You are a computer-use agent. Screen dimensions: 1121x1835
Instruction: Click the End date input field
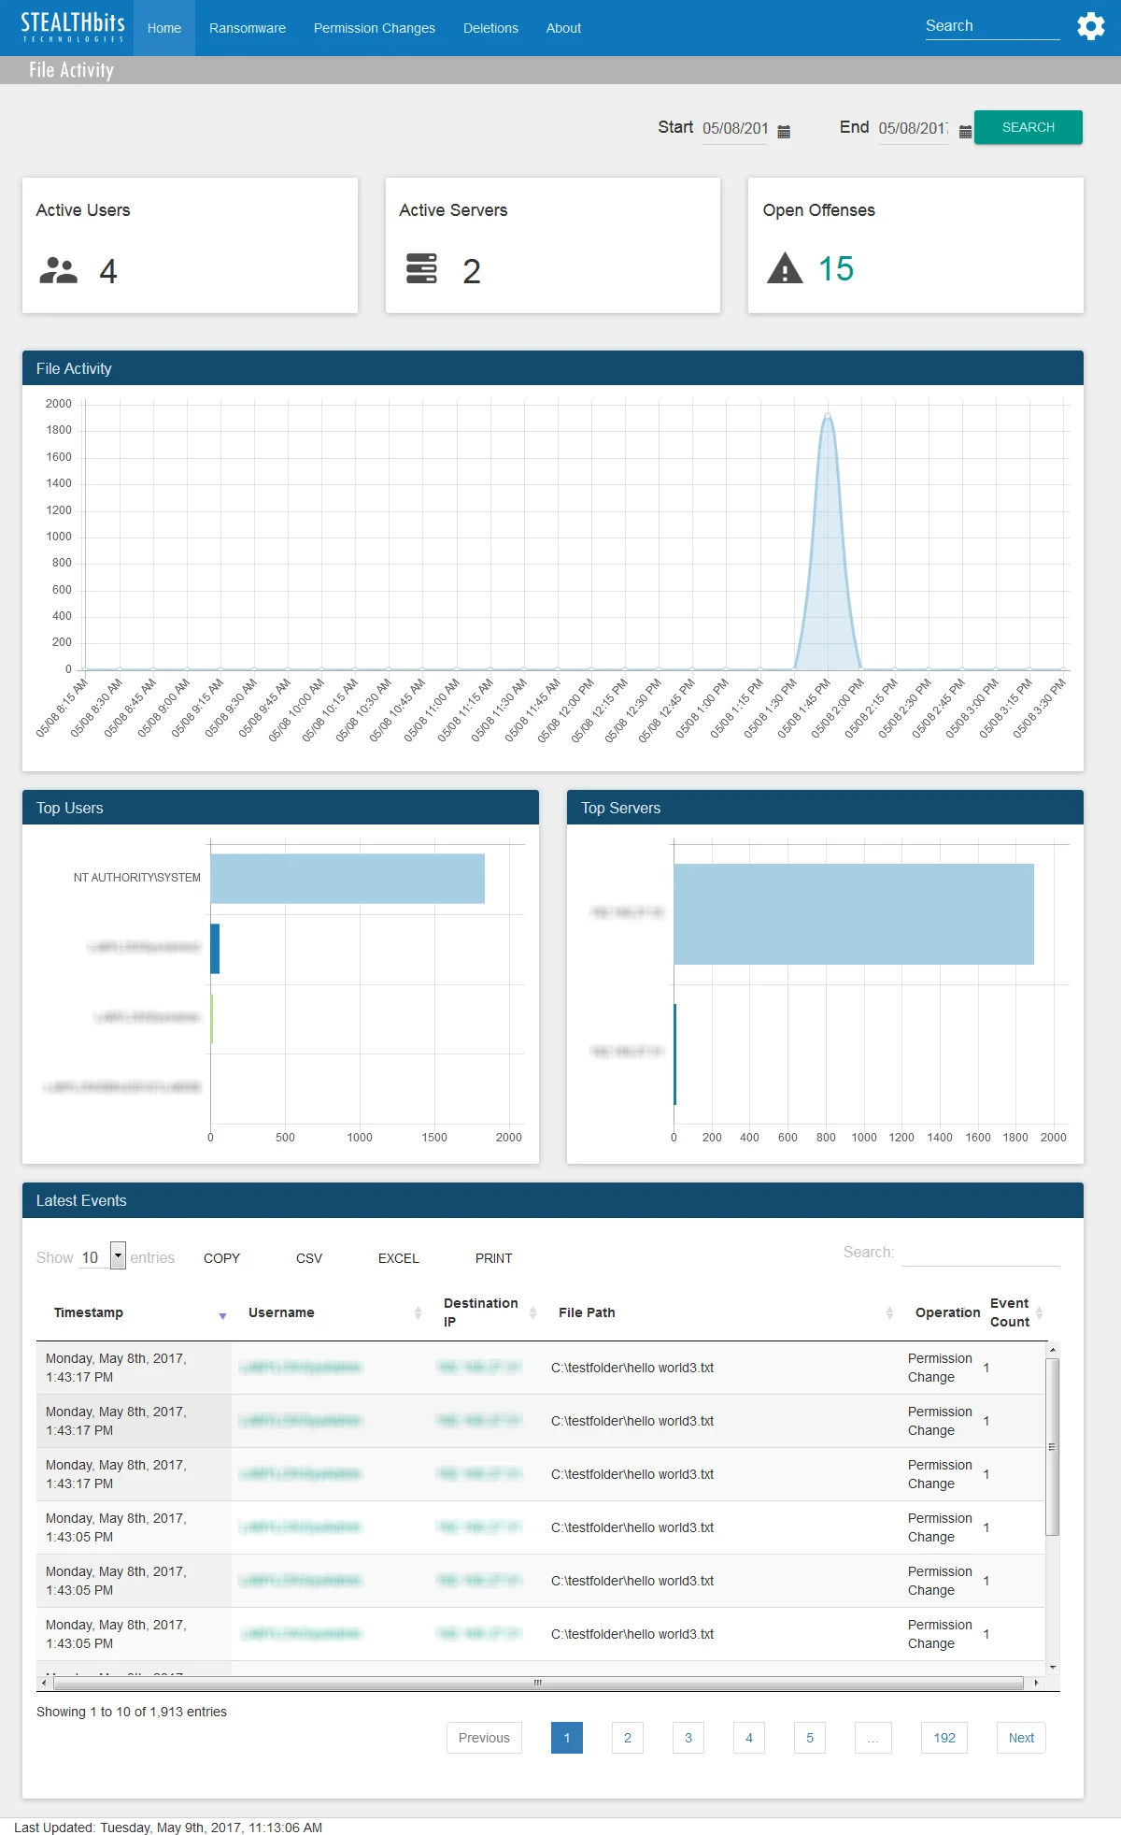tap(913, 128)
